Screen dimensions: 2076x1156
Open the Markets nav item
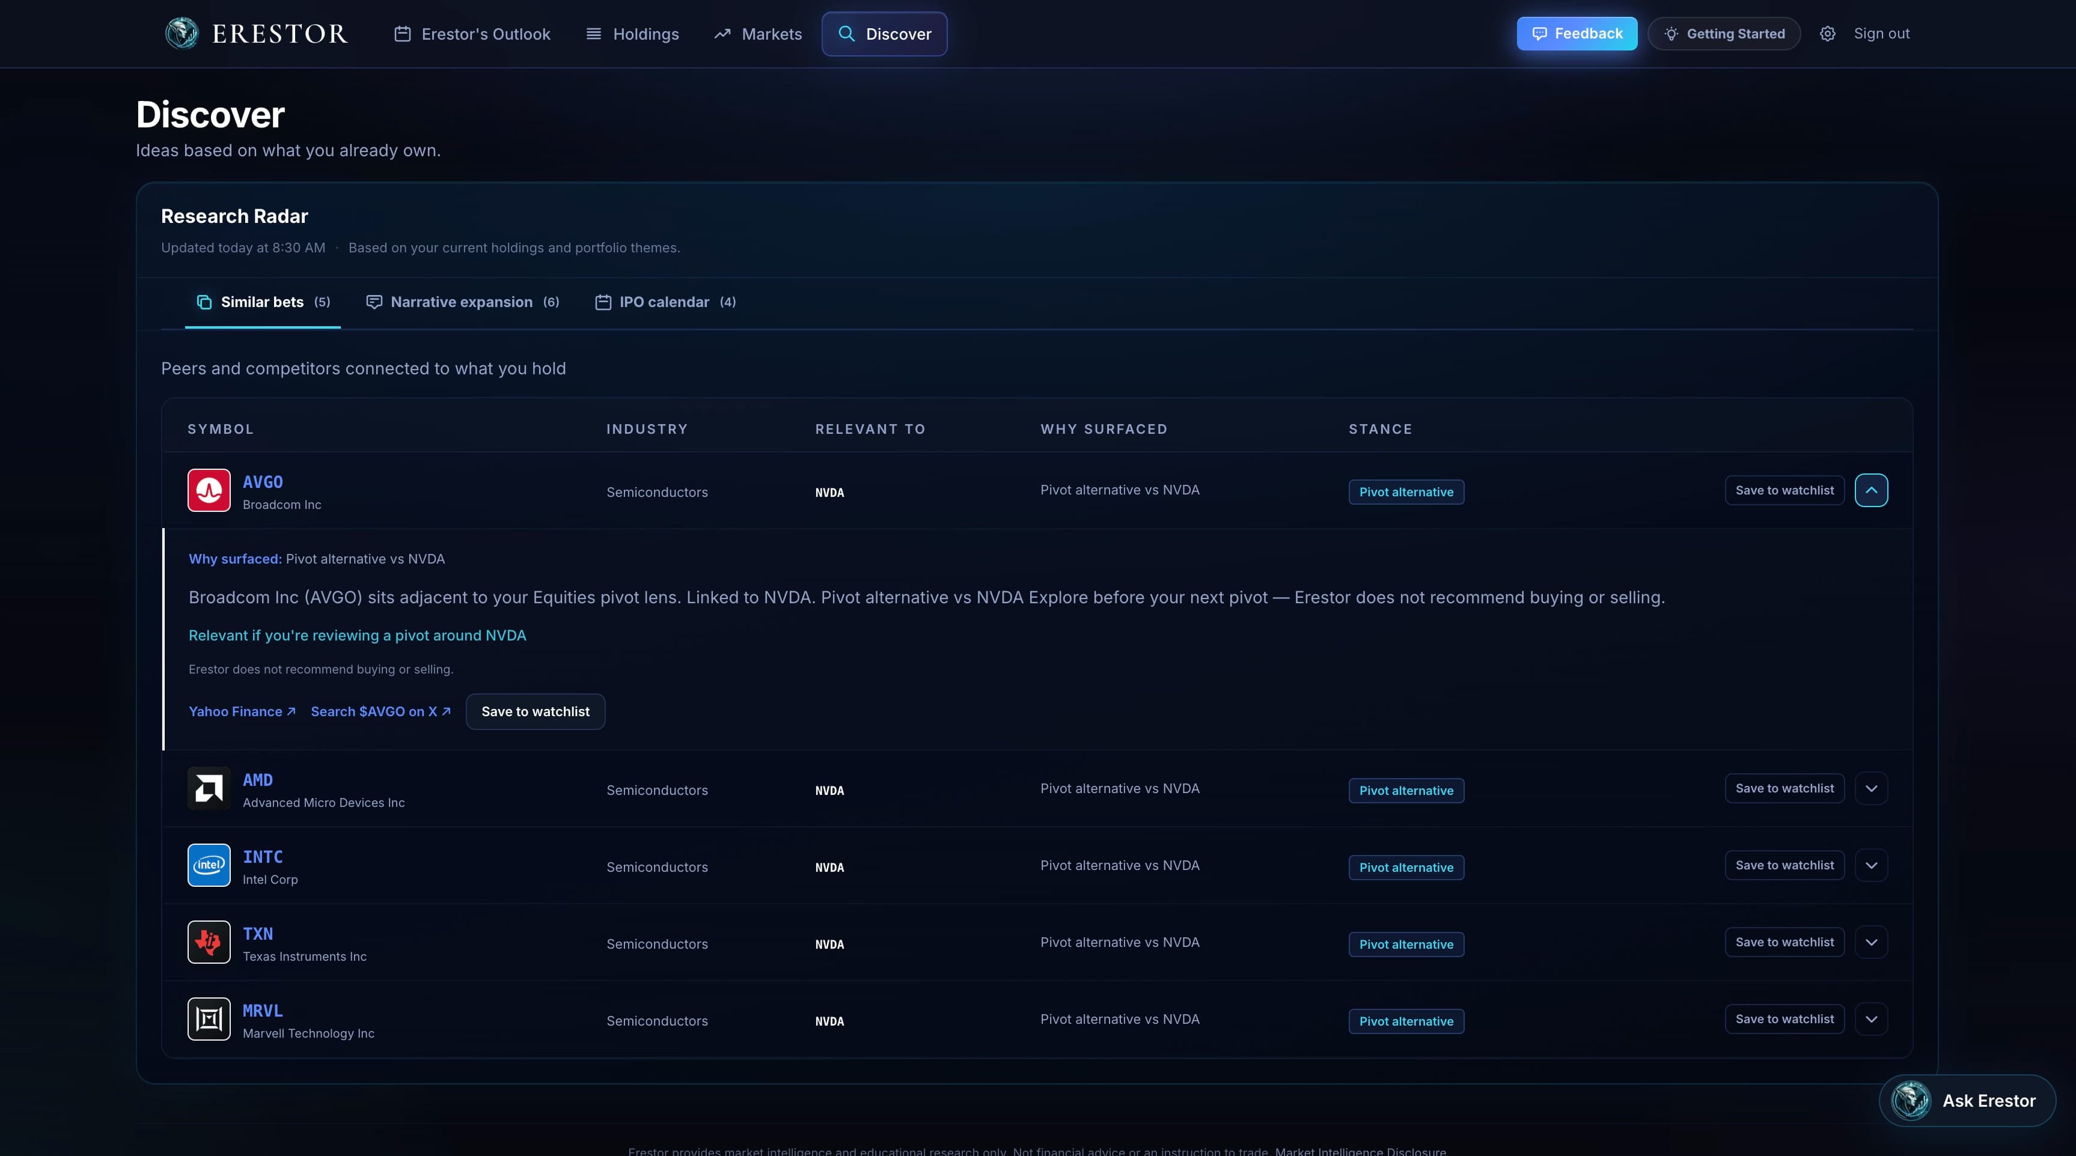coord(757,34)
